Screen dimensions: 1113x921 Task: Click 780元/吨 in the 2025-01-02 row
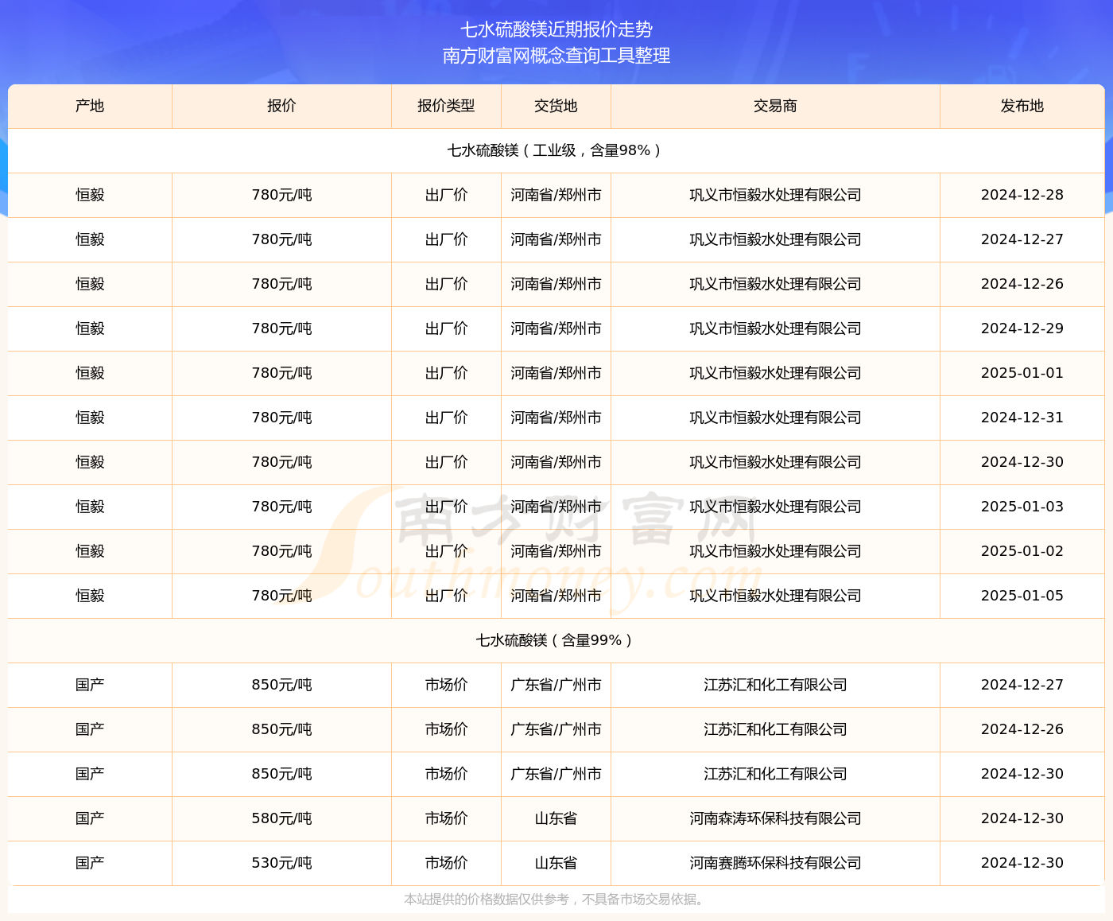click(281, 551)
